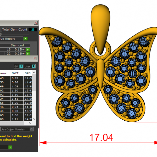Click diamond count cell 16
Viewport: 157px width, 157px height.
click(x=9, y=49)
